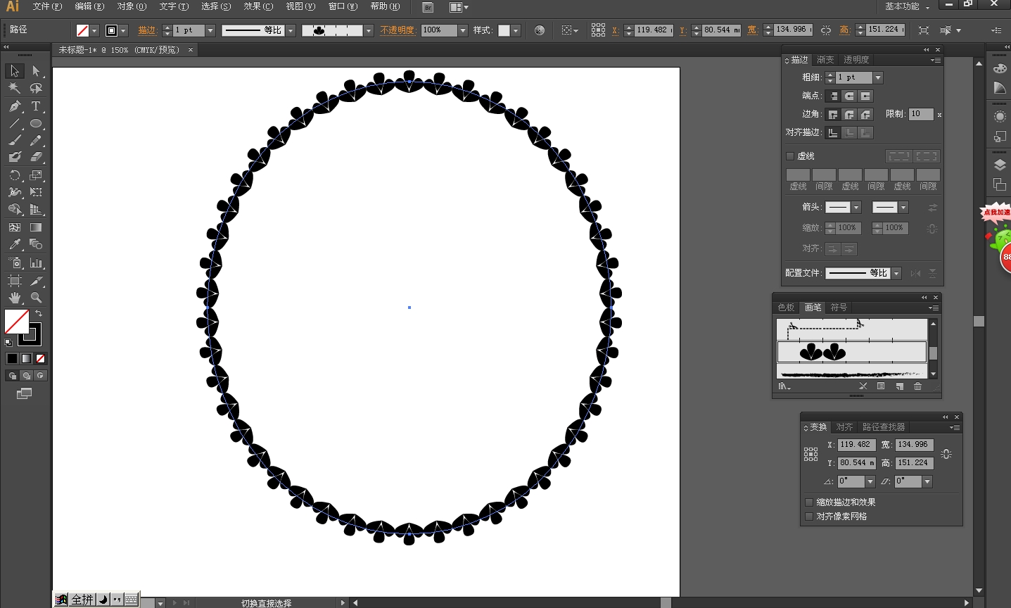Screen dimensions: 1011x608
Task: Toggle the round cap option in 端点
Action: (849, 96)
